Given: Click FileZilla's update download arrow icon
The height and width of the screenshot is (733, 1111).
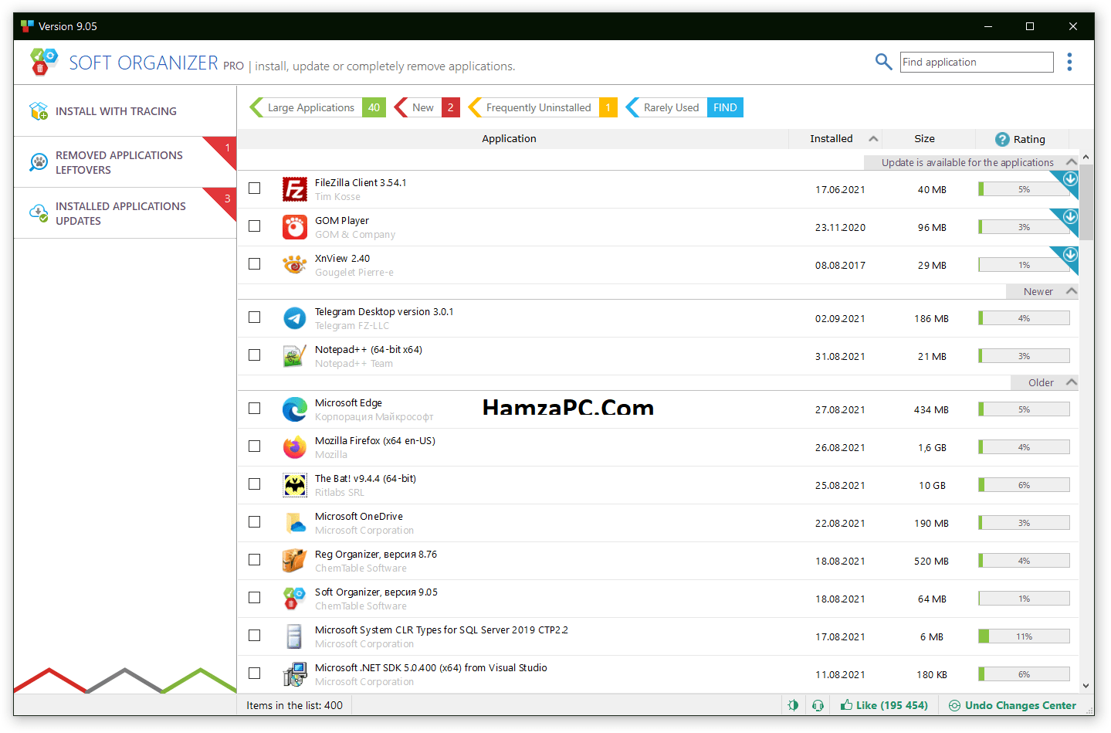Looking at the screenshot, I should click(x=1070, y=179).
